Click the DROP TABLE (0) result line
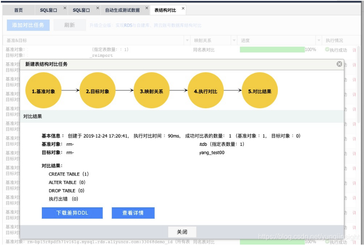This screenshot has height=245, width=364. pos(66,191)
